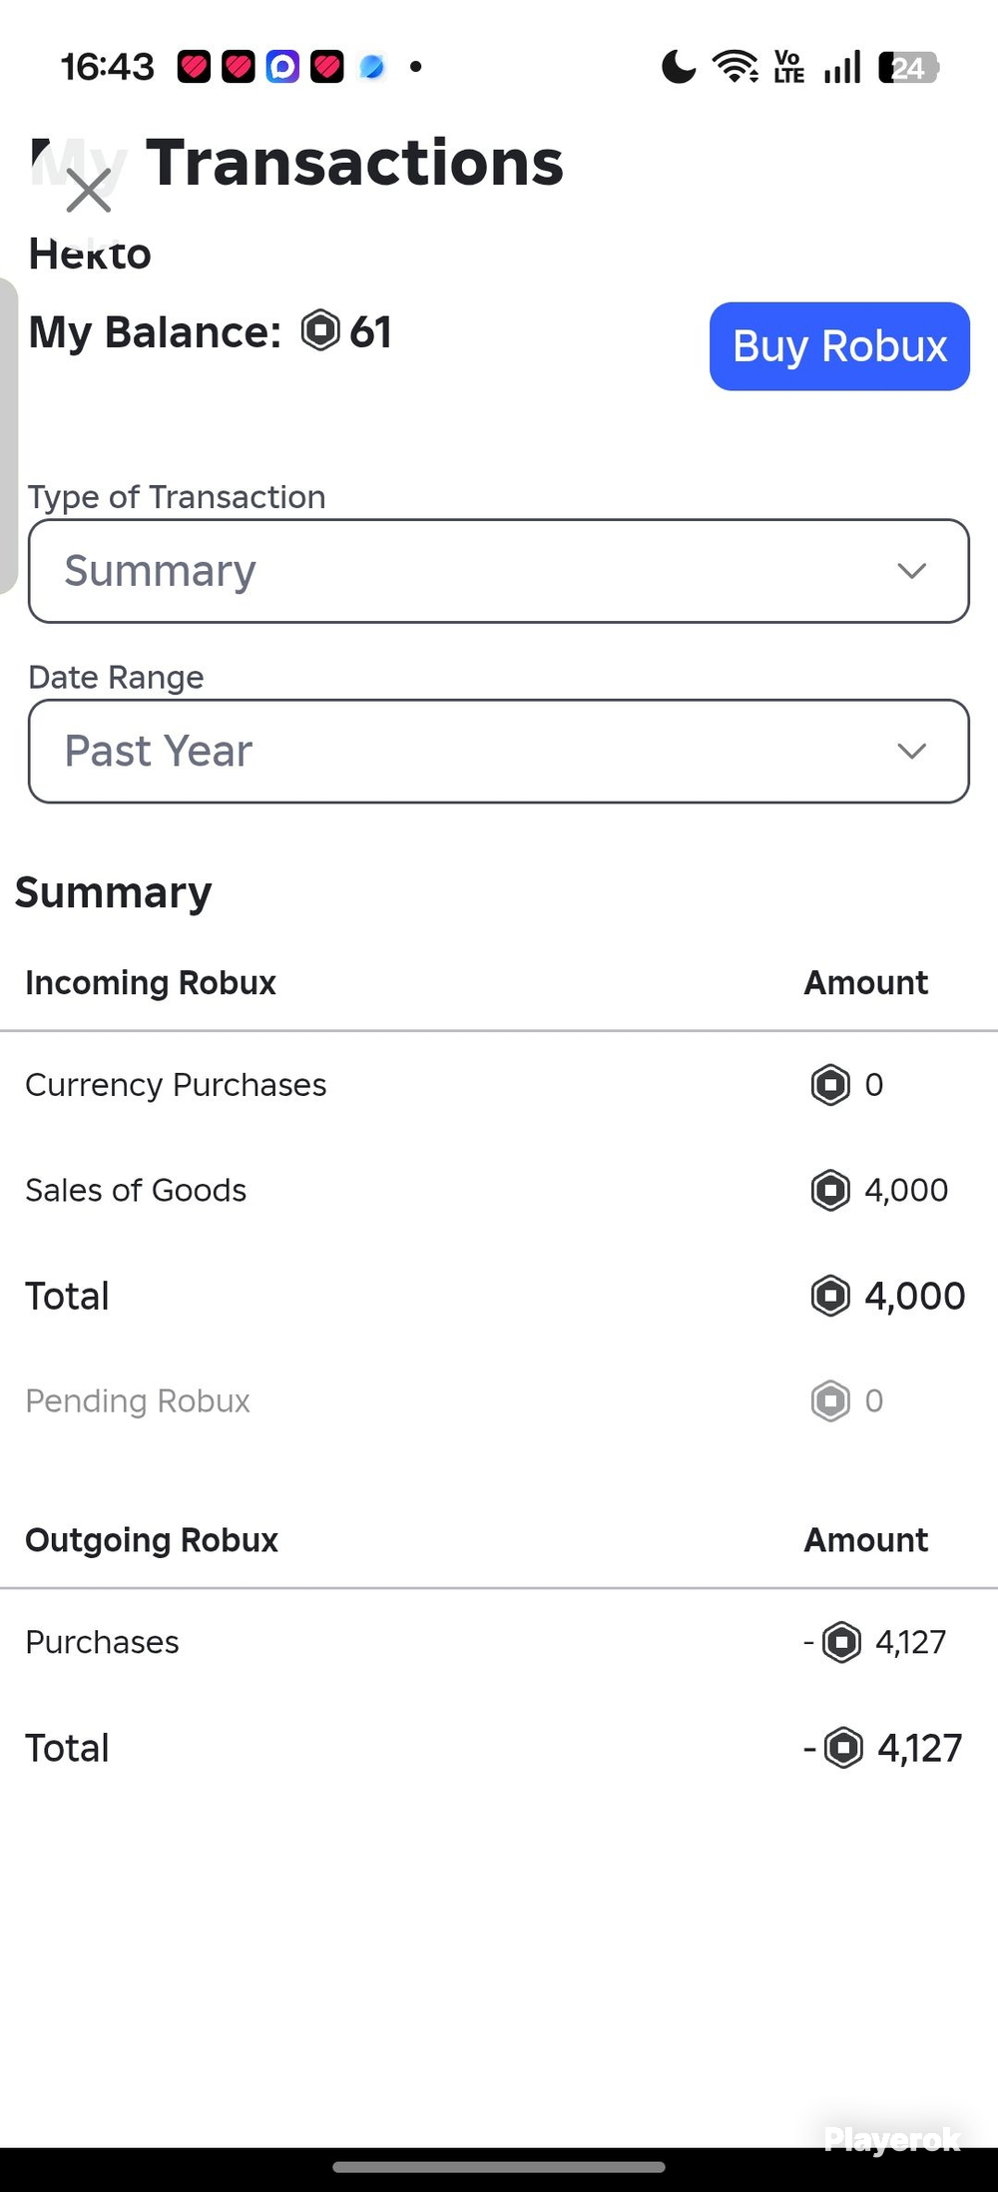Tap the Pending Robux row
Screen dimensions: 998x2192
point(499,1400)
